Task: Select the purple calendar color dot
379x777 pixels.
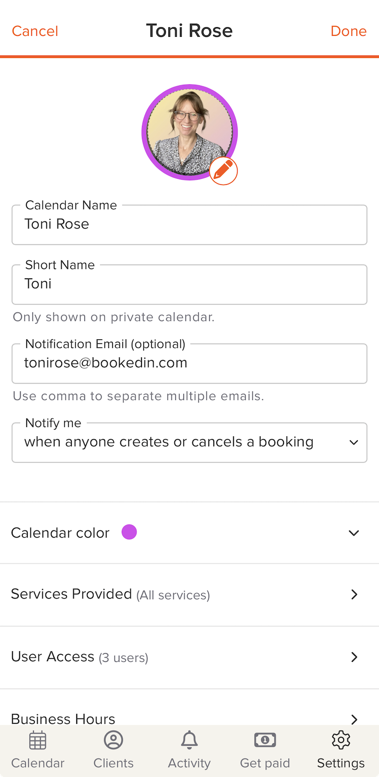Action: click(x=129, y=532)
